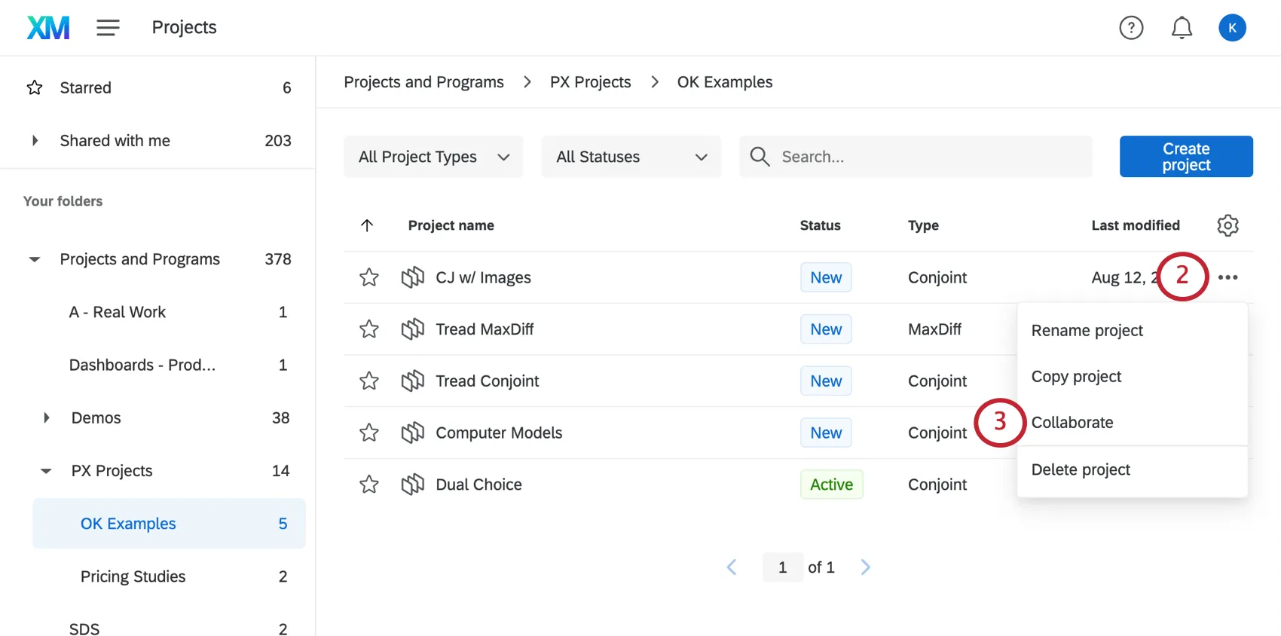Star the Tread MaxDiff project
1281x636 pixels.
point(369,329)
